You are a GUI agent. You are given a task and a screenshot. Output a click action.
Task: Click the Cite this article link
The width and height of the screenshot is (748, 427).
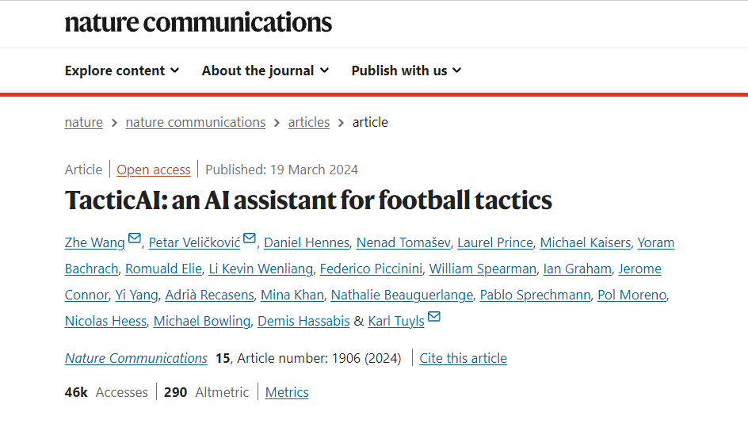[x=463, y=358]
